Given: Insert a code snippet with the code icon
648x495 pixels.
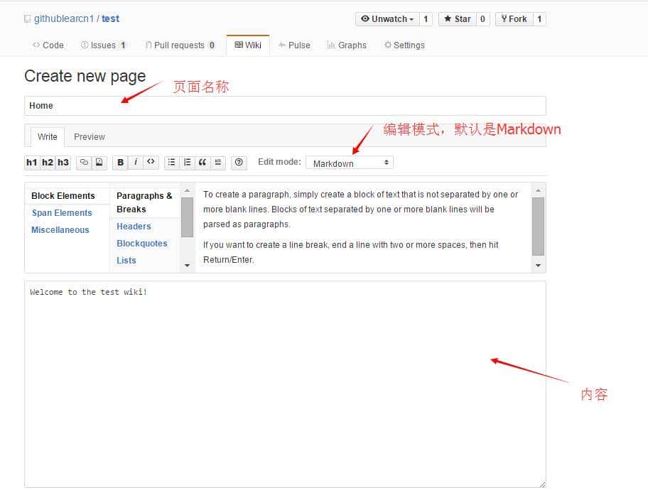Looking at the screenshot, I should pyautogui.click(x=151, y=163).
